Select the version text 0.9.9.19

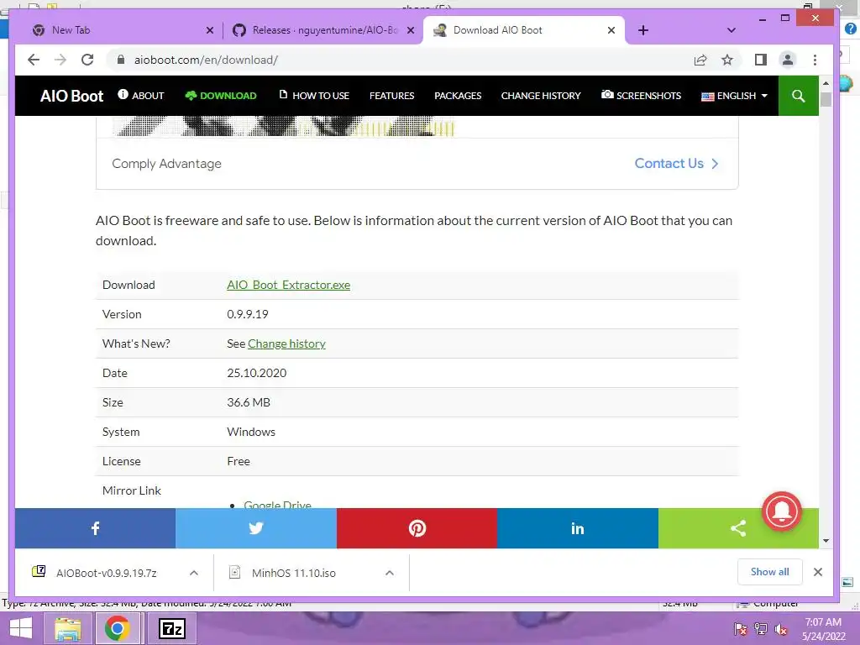tap(248, 314)
